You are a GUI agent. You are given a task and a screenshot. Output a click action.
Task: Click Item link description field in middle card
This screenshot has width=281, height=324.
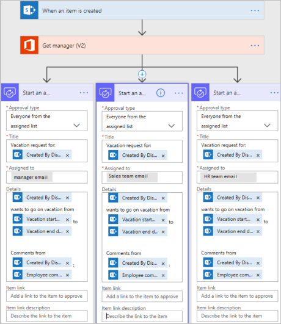click(x=142, y=316)
